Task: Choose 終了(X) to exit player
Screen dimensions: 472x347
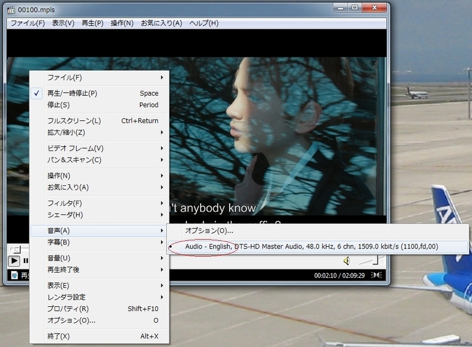Action: pyautogui.click(x=99, y=336)
